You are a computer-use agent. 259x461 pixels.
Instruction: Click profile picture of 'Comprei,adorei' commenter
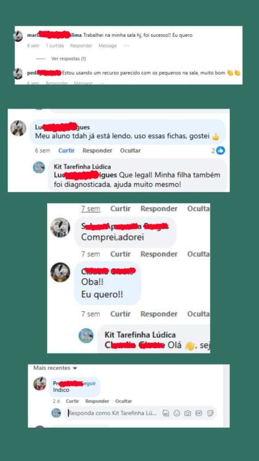click(x=60, y=227)
